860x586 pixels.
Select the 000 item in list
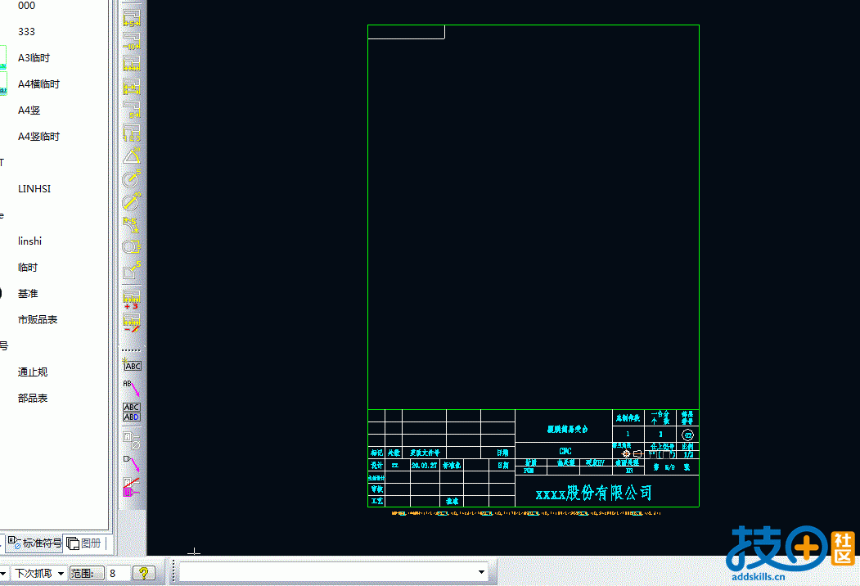[26, 6]
